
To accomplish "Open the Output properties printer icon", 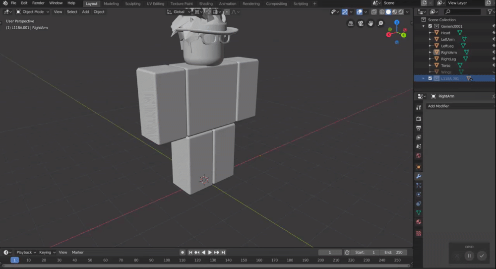I will tap(419, 128).
